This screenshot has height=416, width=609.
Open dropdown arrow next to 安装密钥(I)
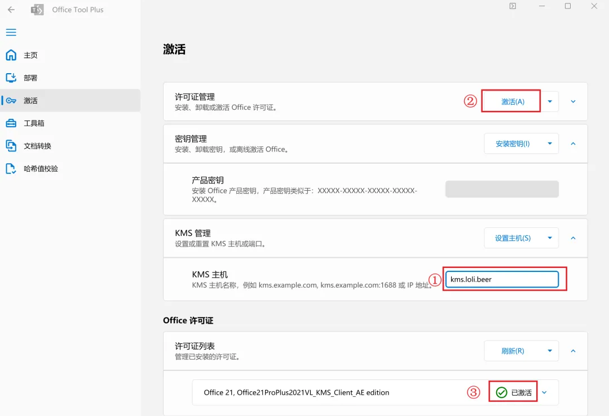[550, 144]
